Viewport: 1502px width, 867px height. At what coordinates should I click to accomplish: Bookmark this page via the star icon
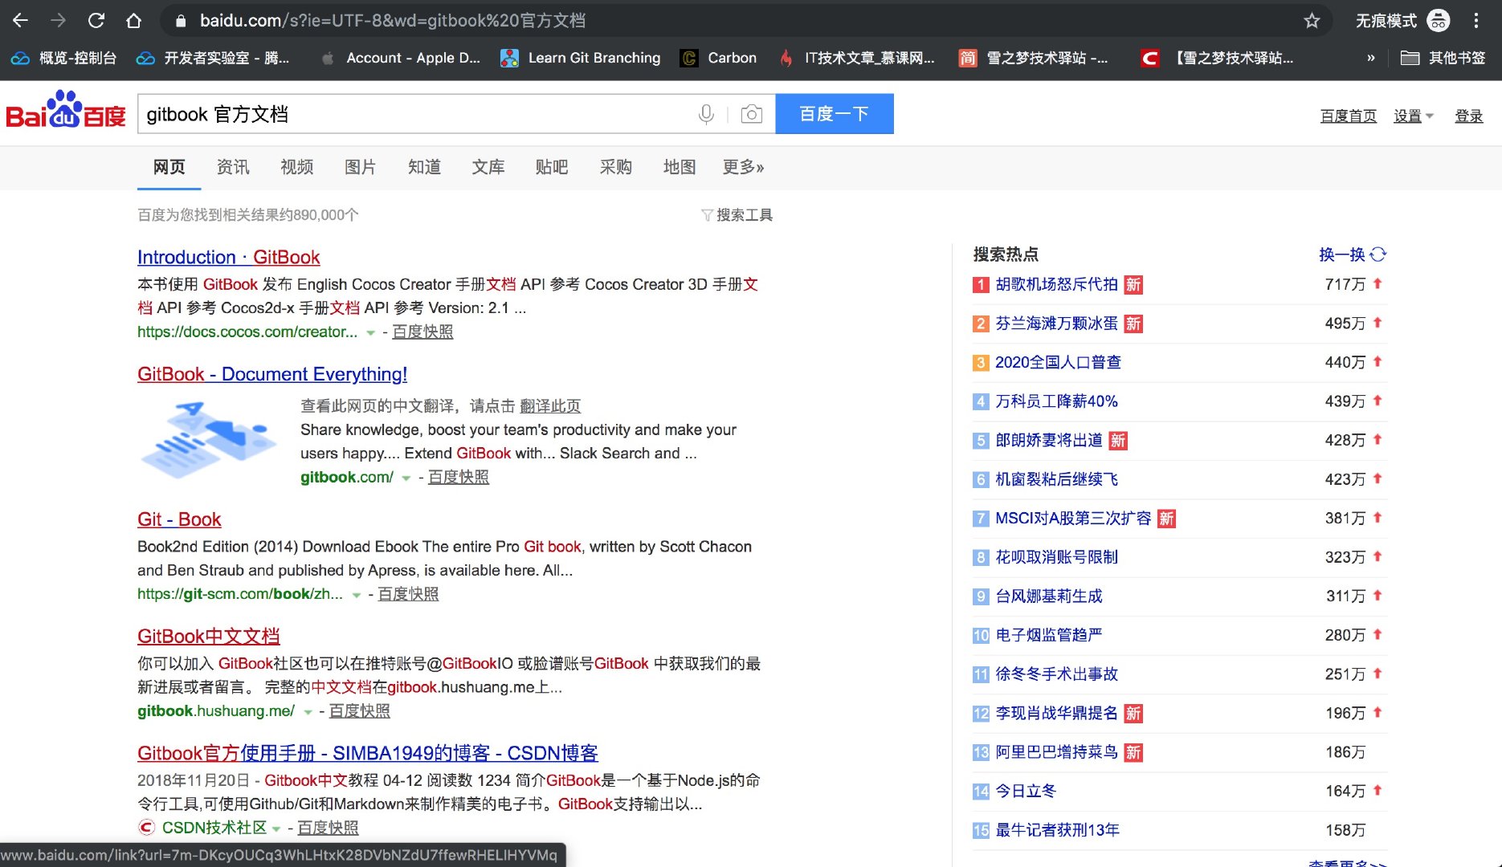(x=1311, y=20)
